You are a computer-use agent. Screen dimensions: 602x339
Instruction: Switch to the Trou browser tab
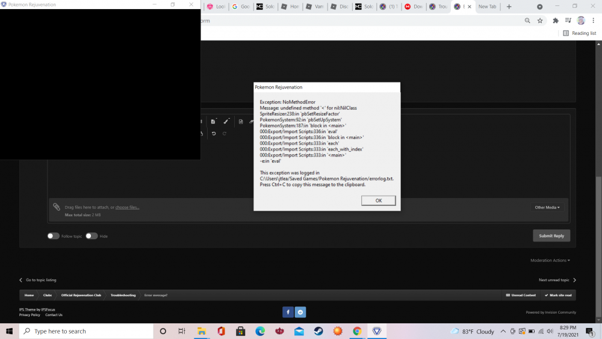point(438,7)
